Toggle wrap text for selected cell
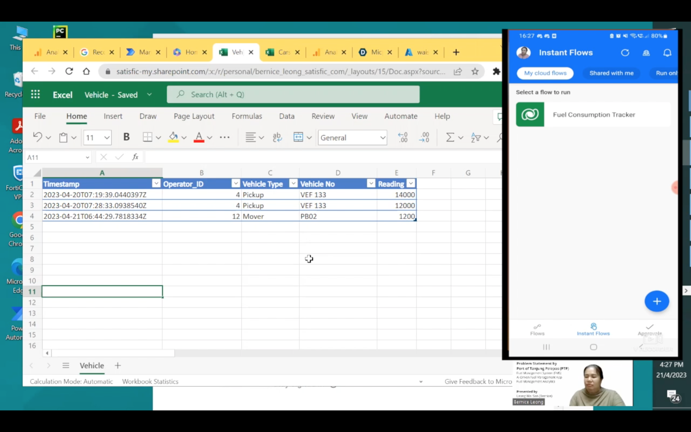 coord(277,137)
